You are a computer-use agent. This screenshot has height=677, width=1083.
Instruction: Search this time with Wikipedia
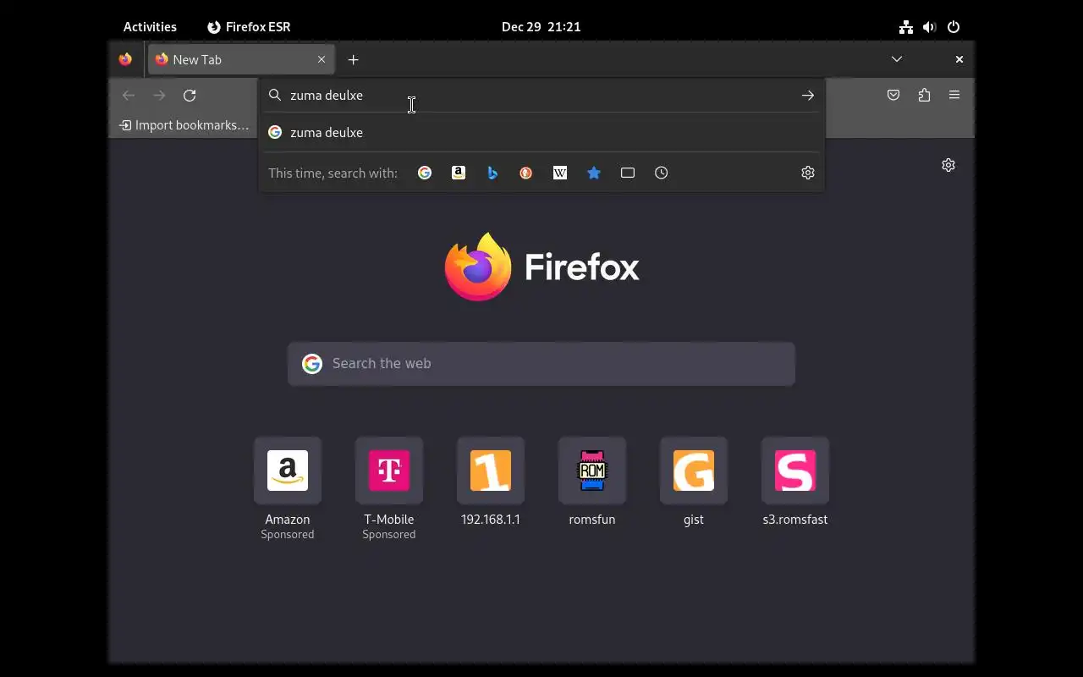[x=560, y=173]
